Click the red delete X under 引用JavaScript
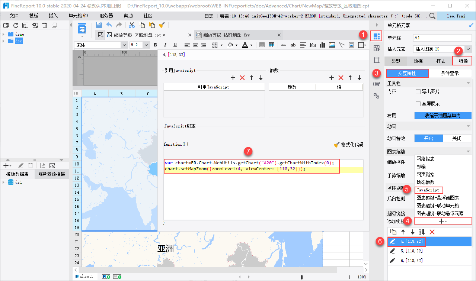 (242, 78)
